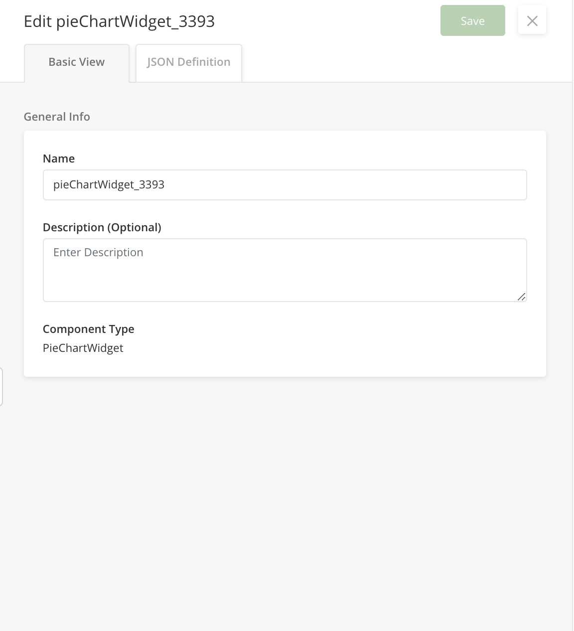
Task: Click the partially visible panel handle at left edge
Action: point(1,387)
